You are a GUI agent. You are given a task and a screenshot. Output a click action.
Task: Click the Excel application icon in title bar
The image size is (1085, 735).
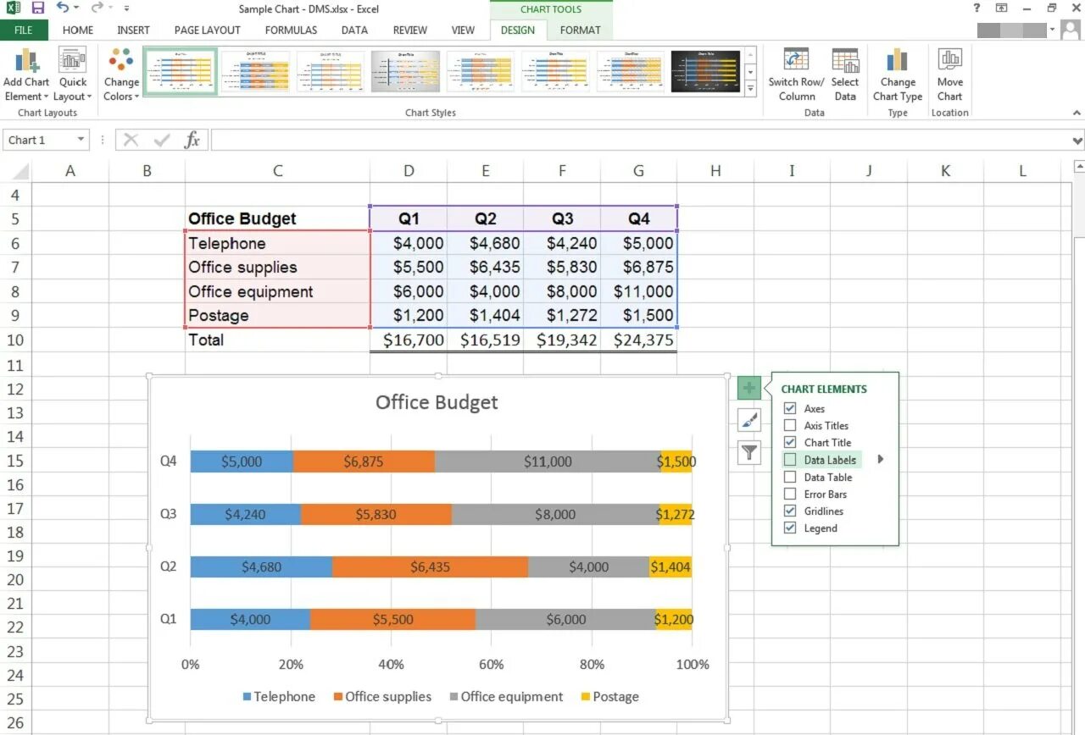(14, 8)
